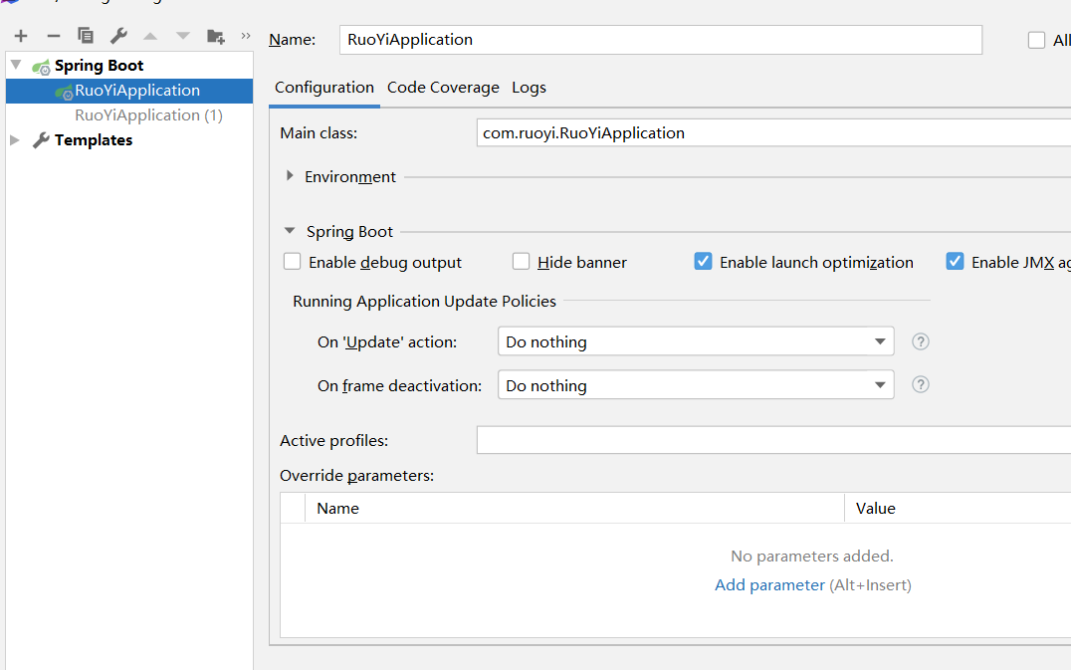This screenshot has width=1071, height=670.
Task: Switch to the Logs tab
Action: click(529, 88)
